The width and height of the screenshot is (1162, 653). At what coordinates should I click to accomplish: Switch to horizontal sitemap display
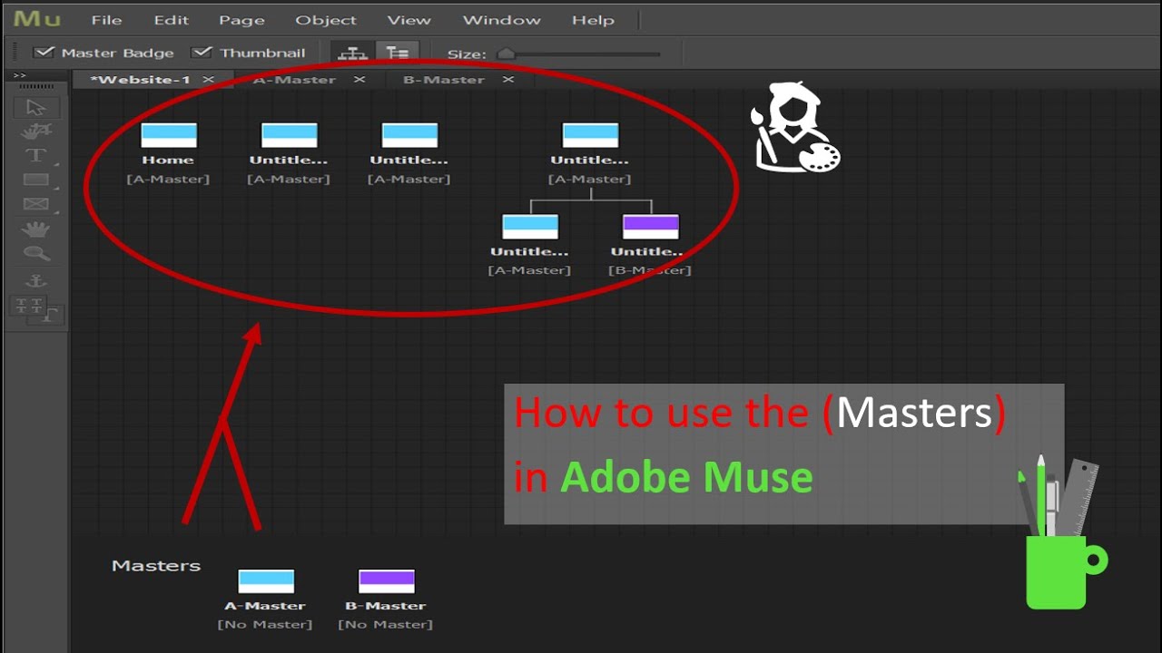[x=352, y=53]
